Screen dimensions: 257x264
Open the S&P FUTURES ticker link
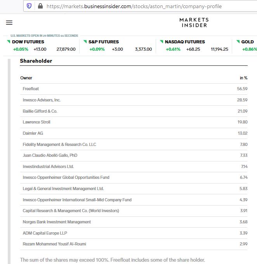(x=104, y=42)
